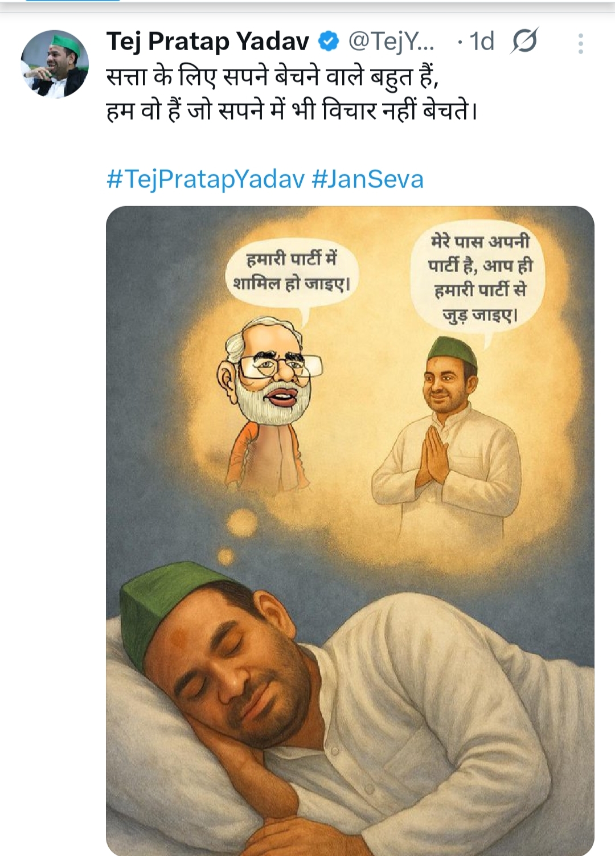615x856 pixels.
Task: Open the #TejPratapYadav hashtag
Action: pyautogui.click(x=206, y=179)
